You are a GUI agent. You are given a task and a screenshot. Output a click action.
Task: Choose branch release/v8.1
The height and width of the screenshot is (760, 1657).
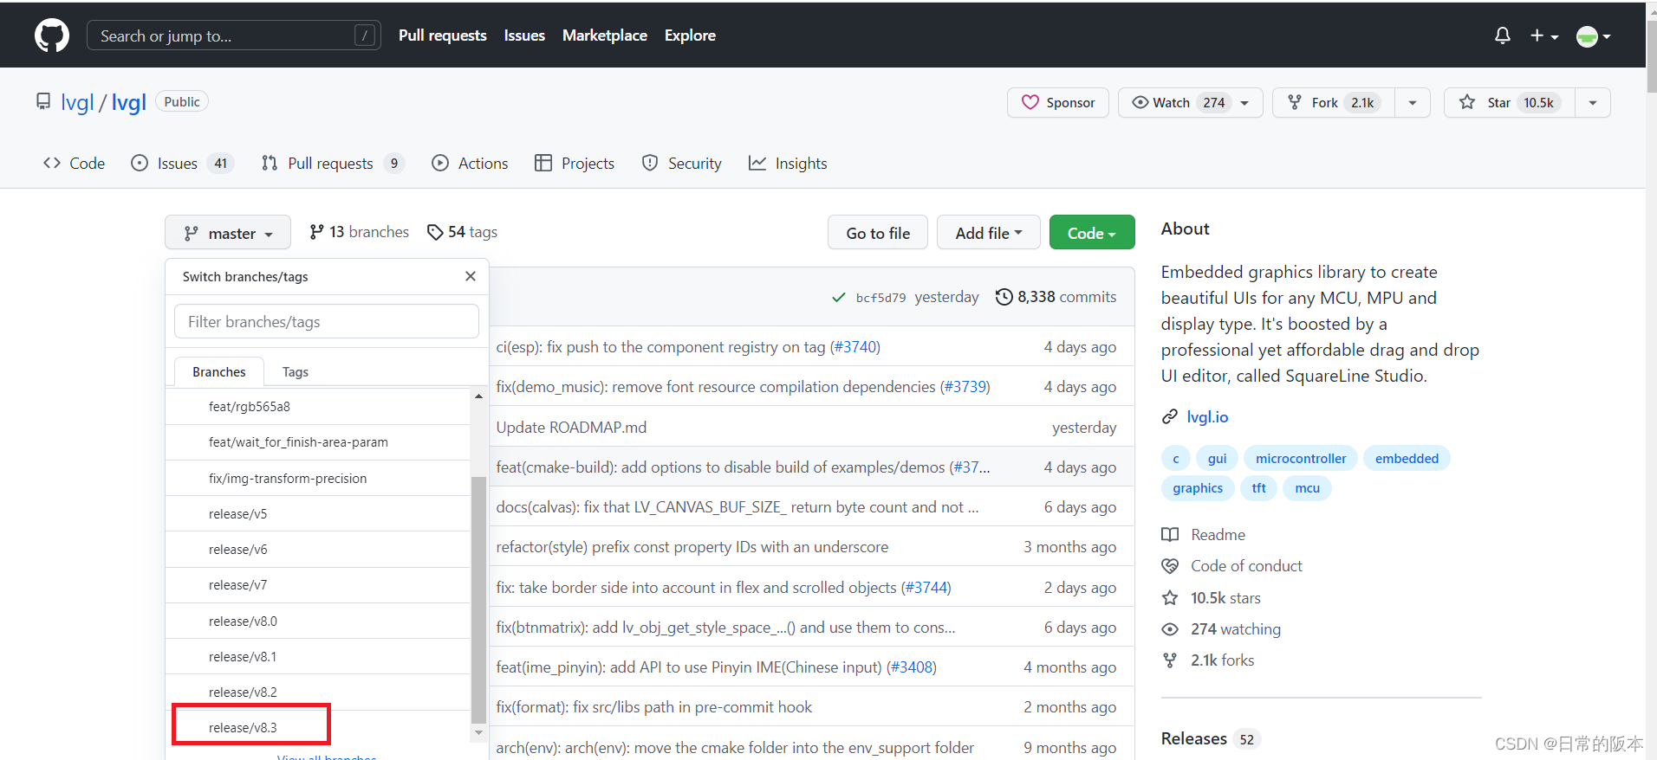[x=318, y=656]
